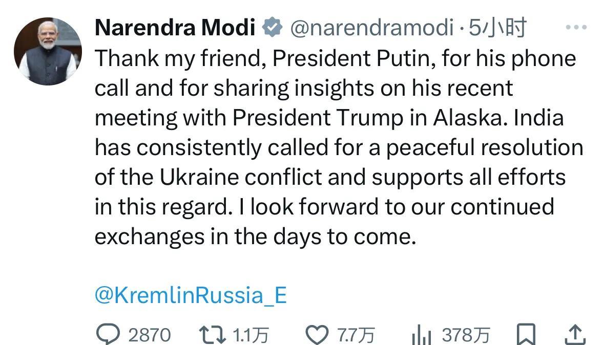Click the Narendra Modi display name

[x=175, y=28]
